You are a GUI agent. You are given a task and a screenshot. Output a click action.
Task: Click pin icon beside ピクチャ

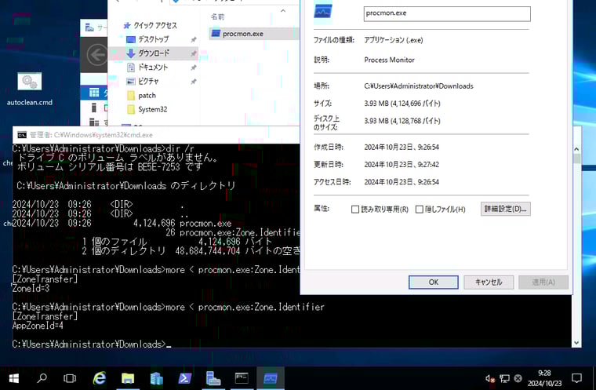tap(194, 82)
